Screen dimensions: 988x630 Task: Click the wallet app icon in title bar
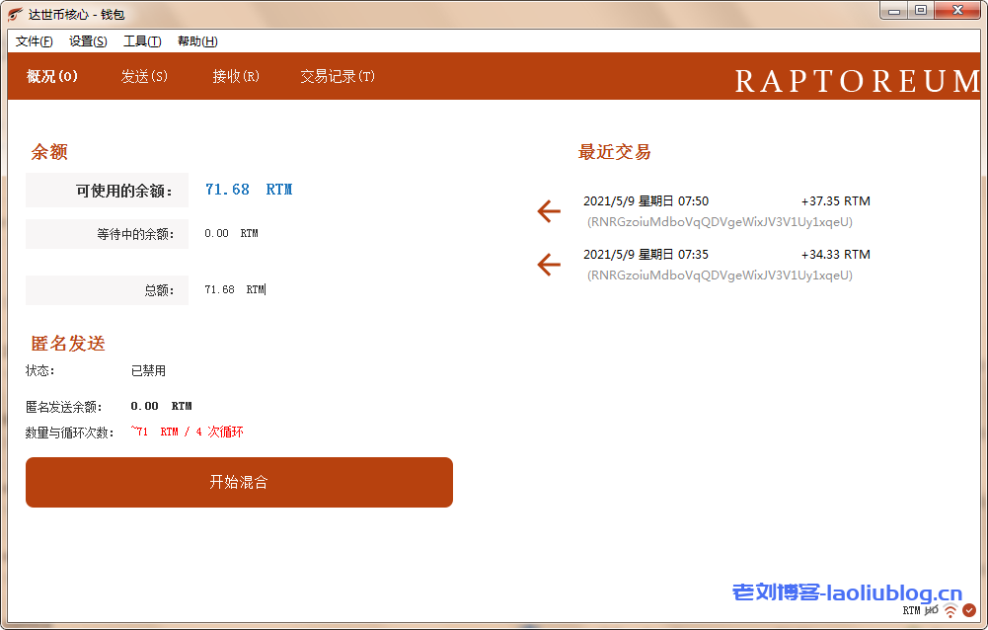click(x=16, y=15)
